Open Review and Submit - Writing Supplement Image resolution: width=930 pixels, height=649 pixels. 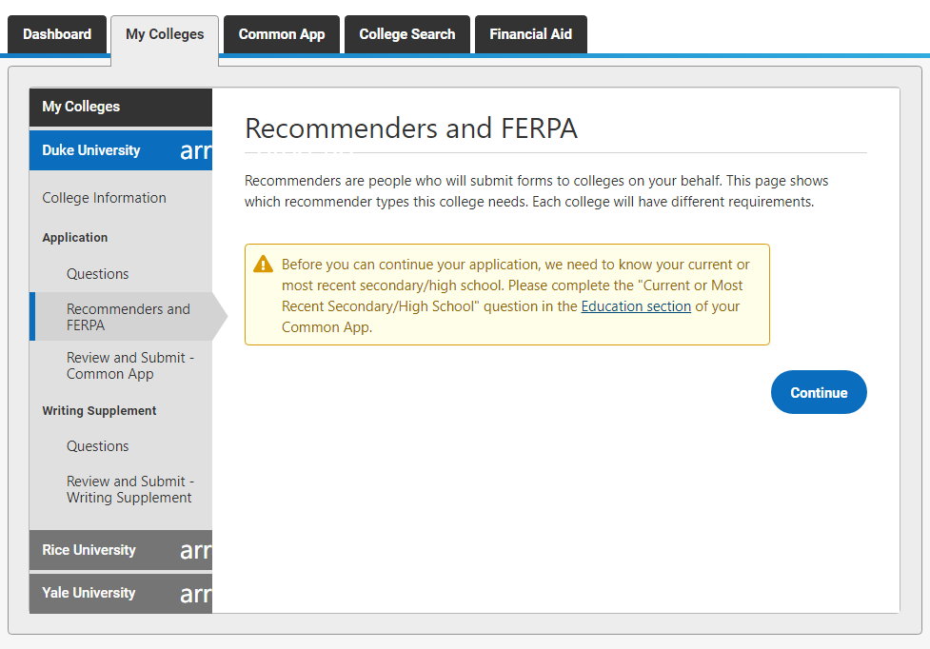[x=130, y=489]
